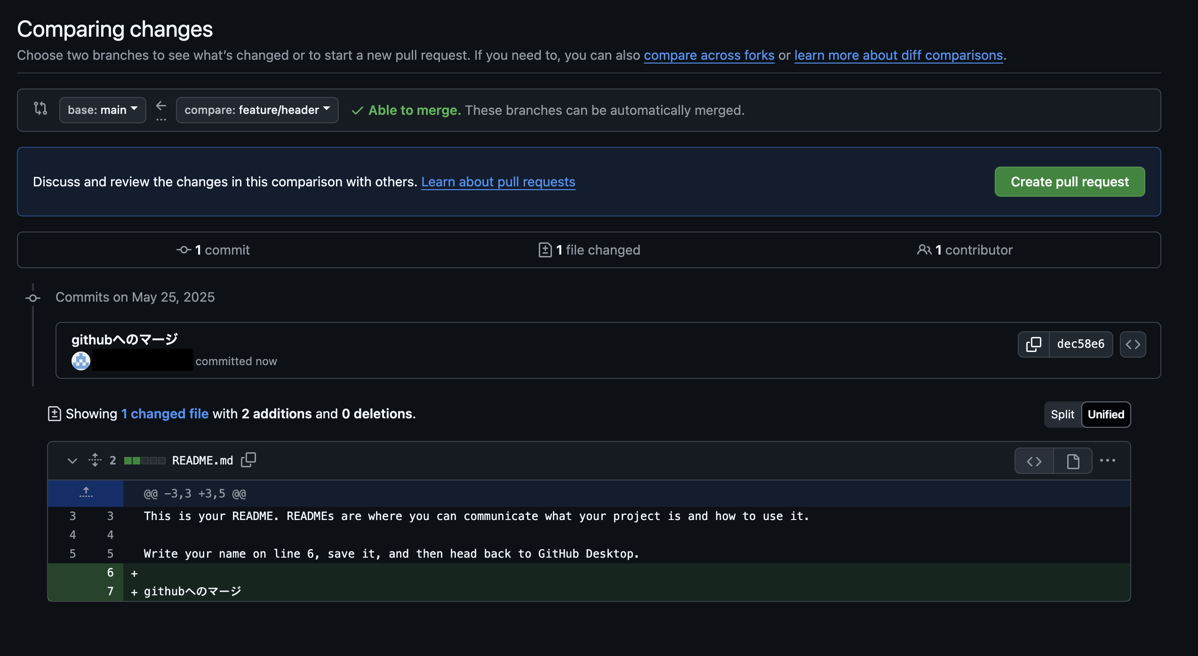Copy README.md file path icon
This screenshot has height=656, width=1198.
pyautogui.click(x=248, y=460)
